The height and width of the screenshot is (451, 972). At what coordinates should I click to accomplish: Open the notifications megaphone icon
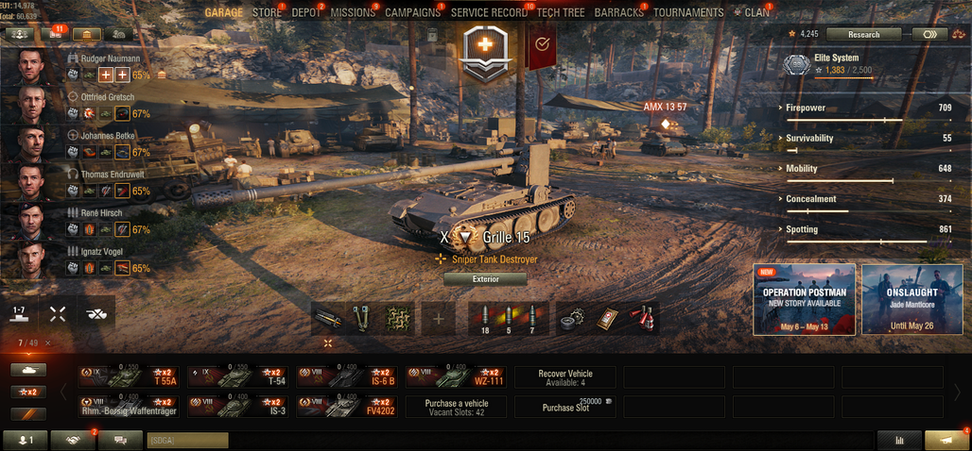click(x=946, y=441)
